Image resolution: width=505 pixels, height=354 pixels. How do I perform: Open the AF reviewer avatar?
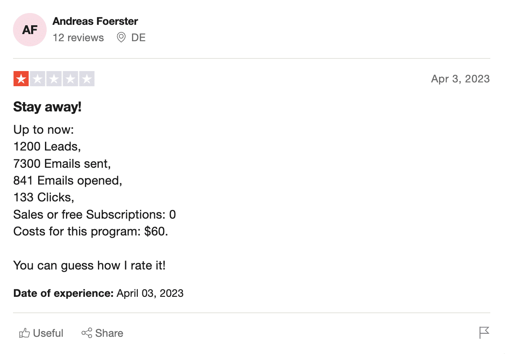[29, 29]
